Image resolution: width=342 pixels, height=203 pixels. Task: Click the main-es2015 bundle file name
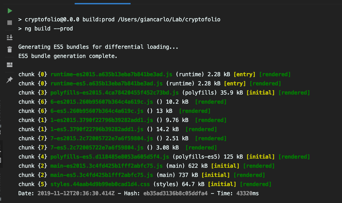(x=106, y=166)
